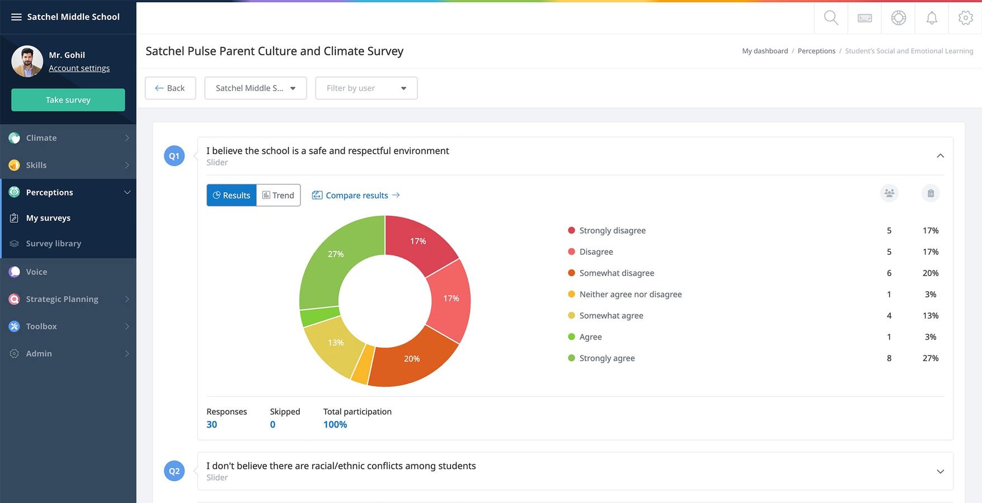Click the keyboard icon in the top bar

pyautogui.click(x=864, y=18)
